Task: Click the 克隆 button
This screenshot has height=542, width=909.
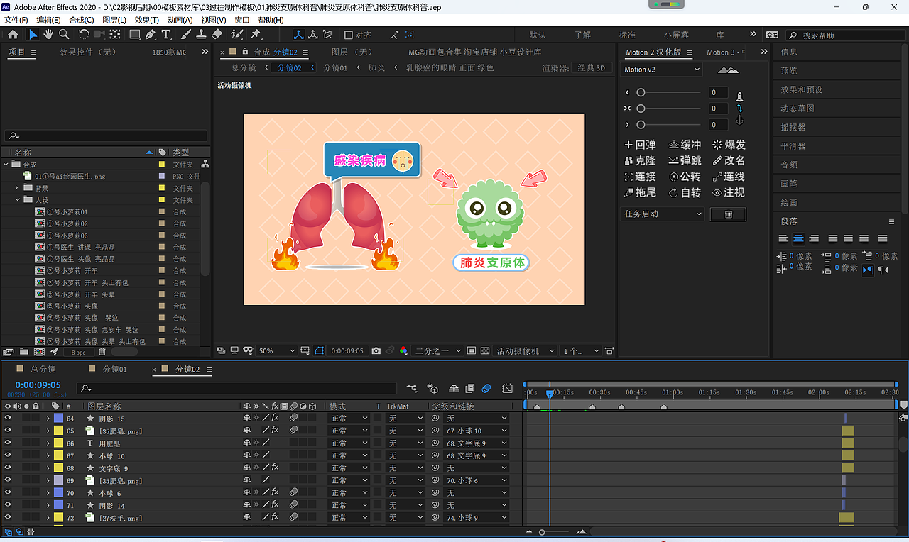Action: pos(640,161)
